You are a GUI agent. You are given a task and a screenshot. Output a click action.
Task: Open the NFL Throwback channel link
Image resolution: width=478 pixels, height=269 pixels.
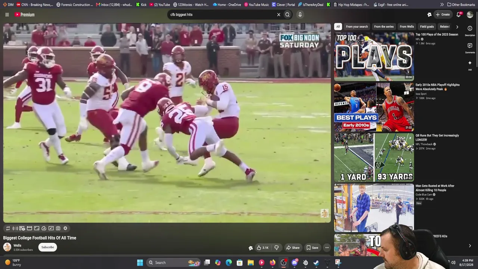[424, 144]
